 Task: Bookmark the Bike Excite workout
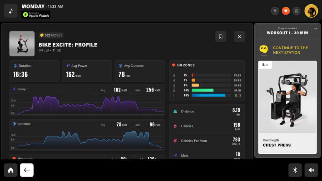(220, 37)
